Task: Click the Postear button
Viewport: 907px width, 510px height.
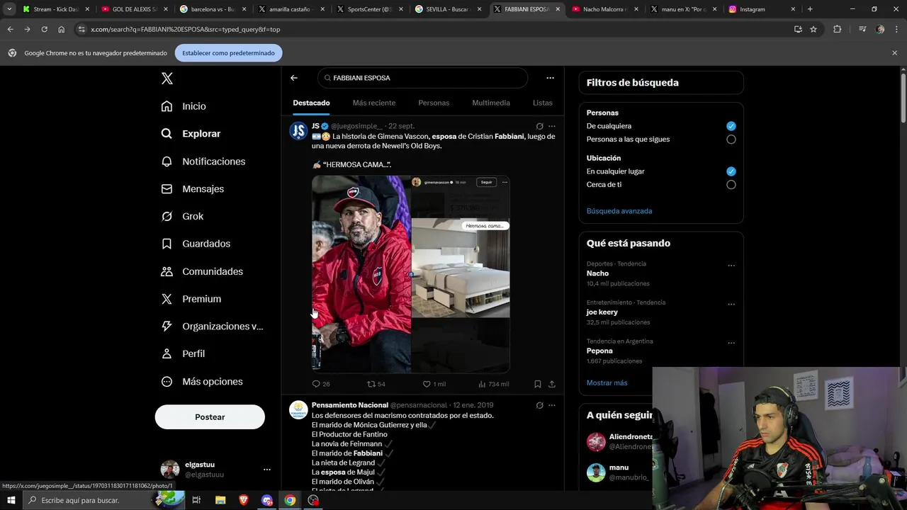Action: pos(210,417)
